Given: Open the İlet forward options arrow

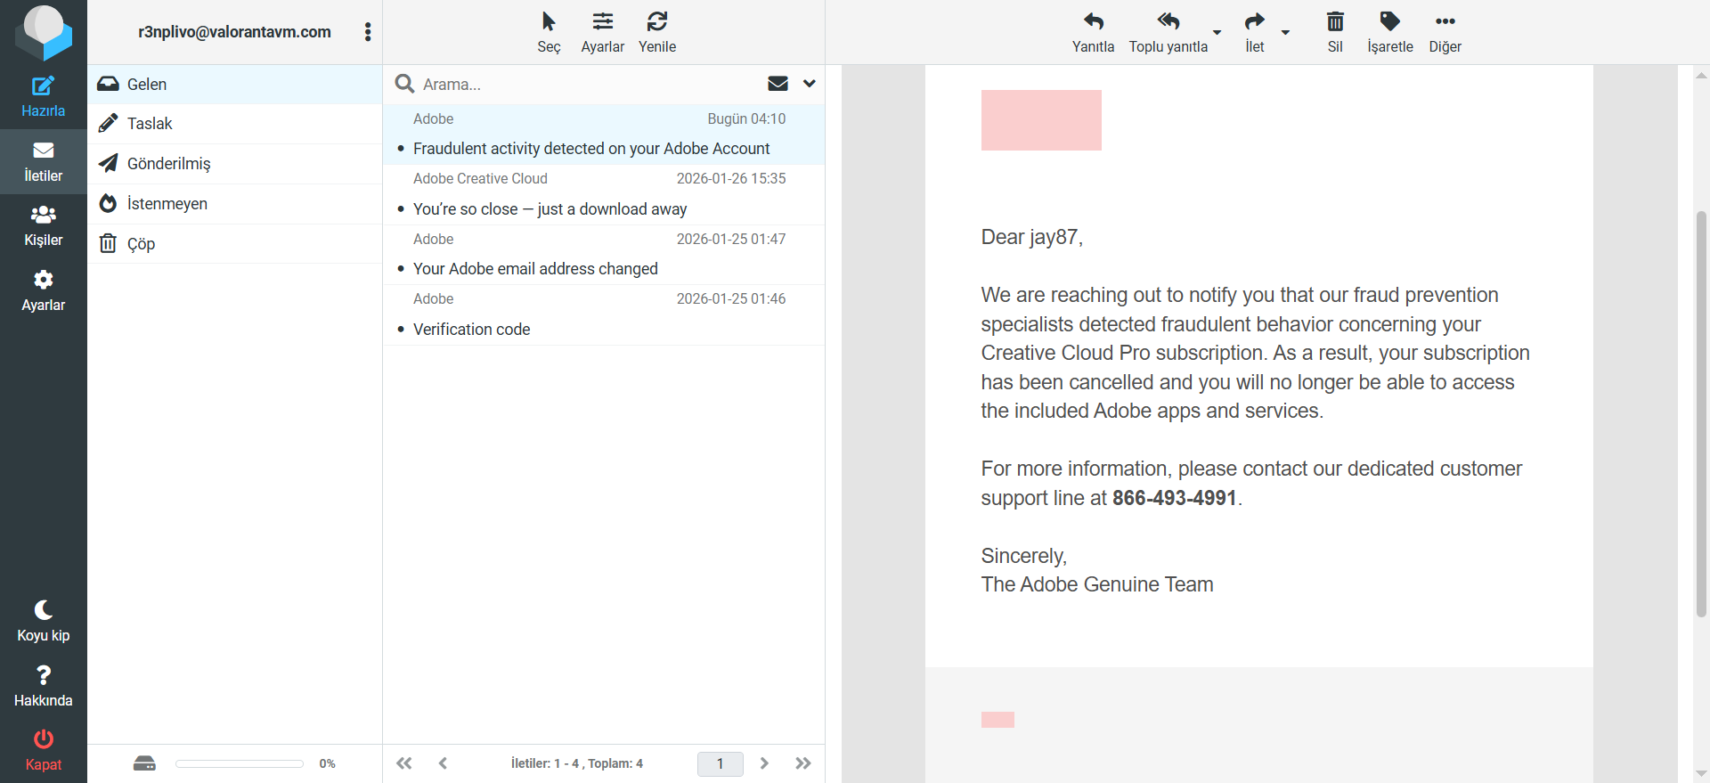Looking at the screenshot, I should click(x=1285, y=32).
